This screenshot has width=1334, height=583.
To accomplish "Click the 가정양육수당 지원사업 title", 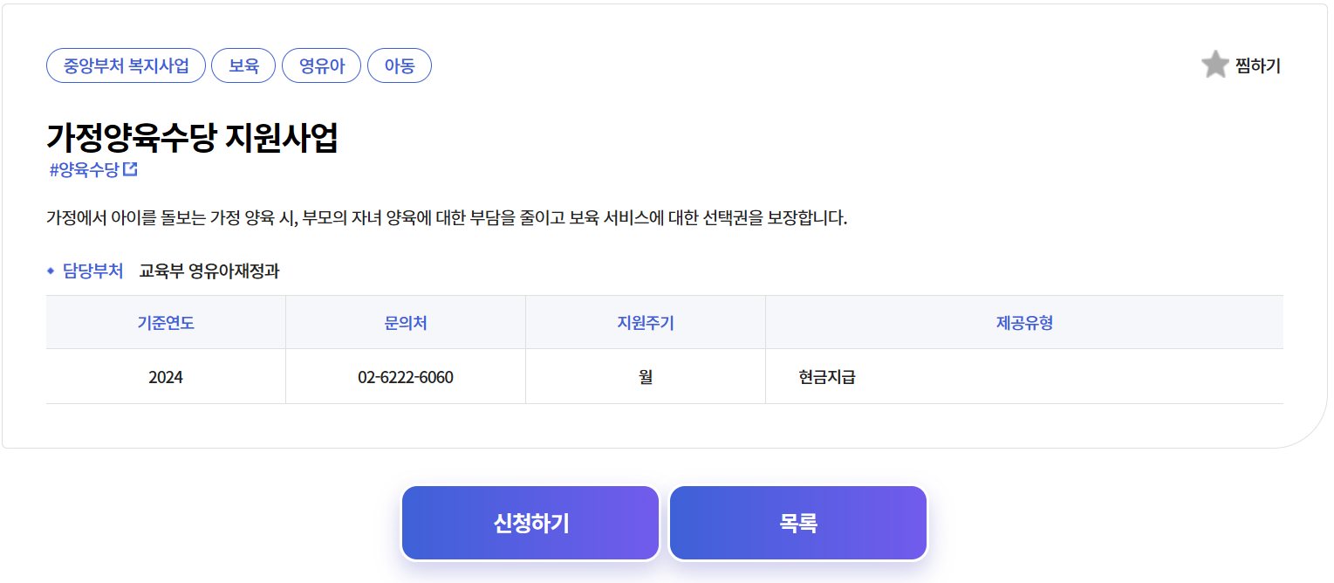I will 192,138.
